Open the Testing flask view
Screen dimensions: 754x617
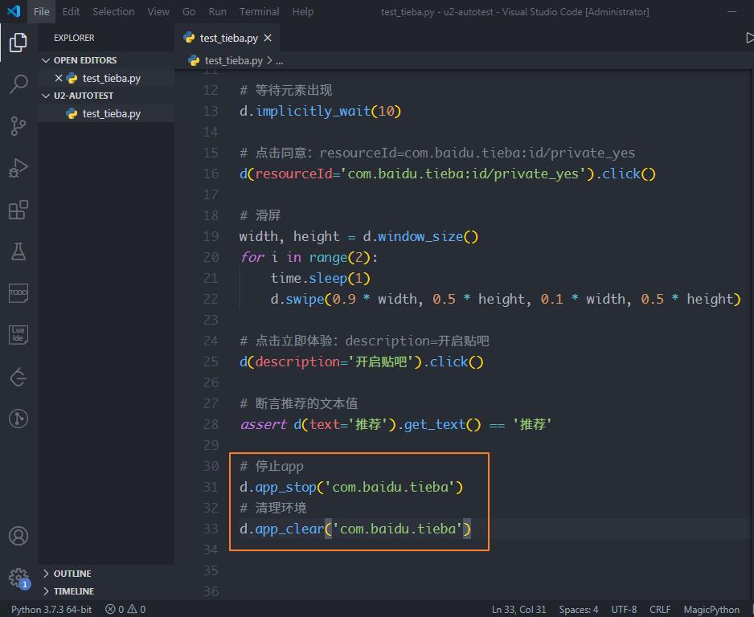(18, 251)
